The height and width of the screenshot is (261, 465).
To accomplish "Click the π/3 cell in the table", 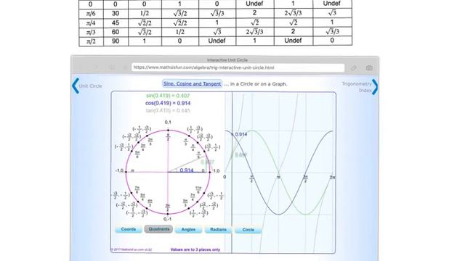I will coord(91,32).
